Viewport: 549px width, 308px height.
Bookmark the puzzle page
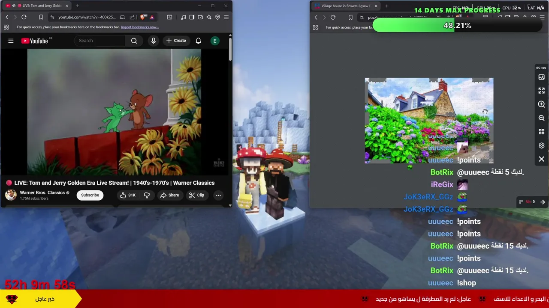point(350,17)
